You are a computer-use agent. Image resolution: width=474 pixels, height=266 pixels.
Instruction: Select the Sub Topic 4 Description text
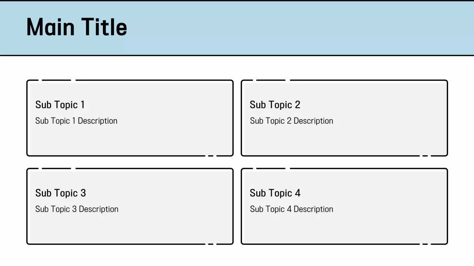coord(291,209)
